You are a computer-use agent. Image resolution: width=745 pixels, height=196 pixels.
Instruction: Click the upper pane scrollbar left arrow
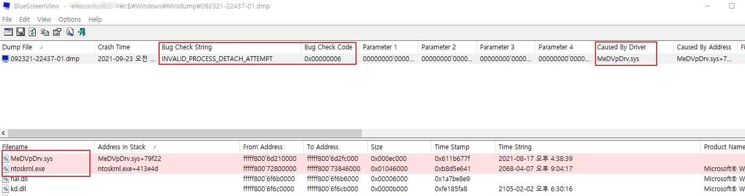point(4,133)
